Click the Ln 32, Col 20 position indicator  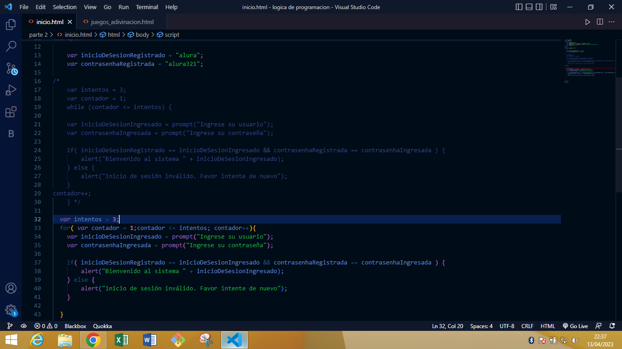[x=448, y=326]
